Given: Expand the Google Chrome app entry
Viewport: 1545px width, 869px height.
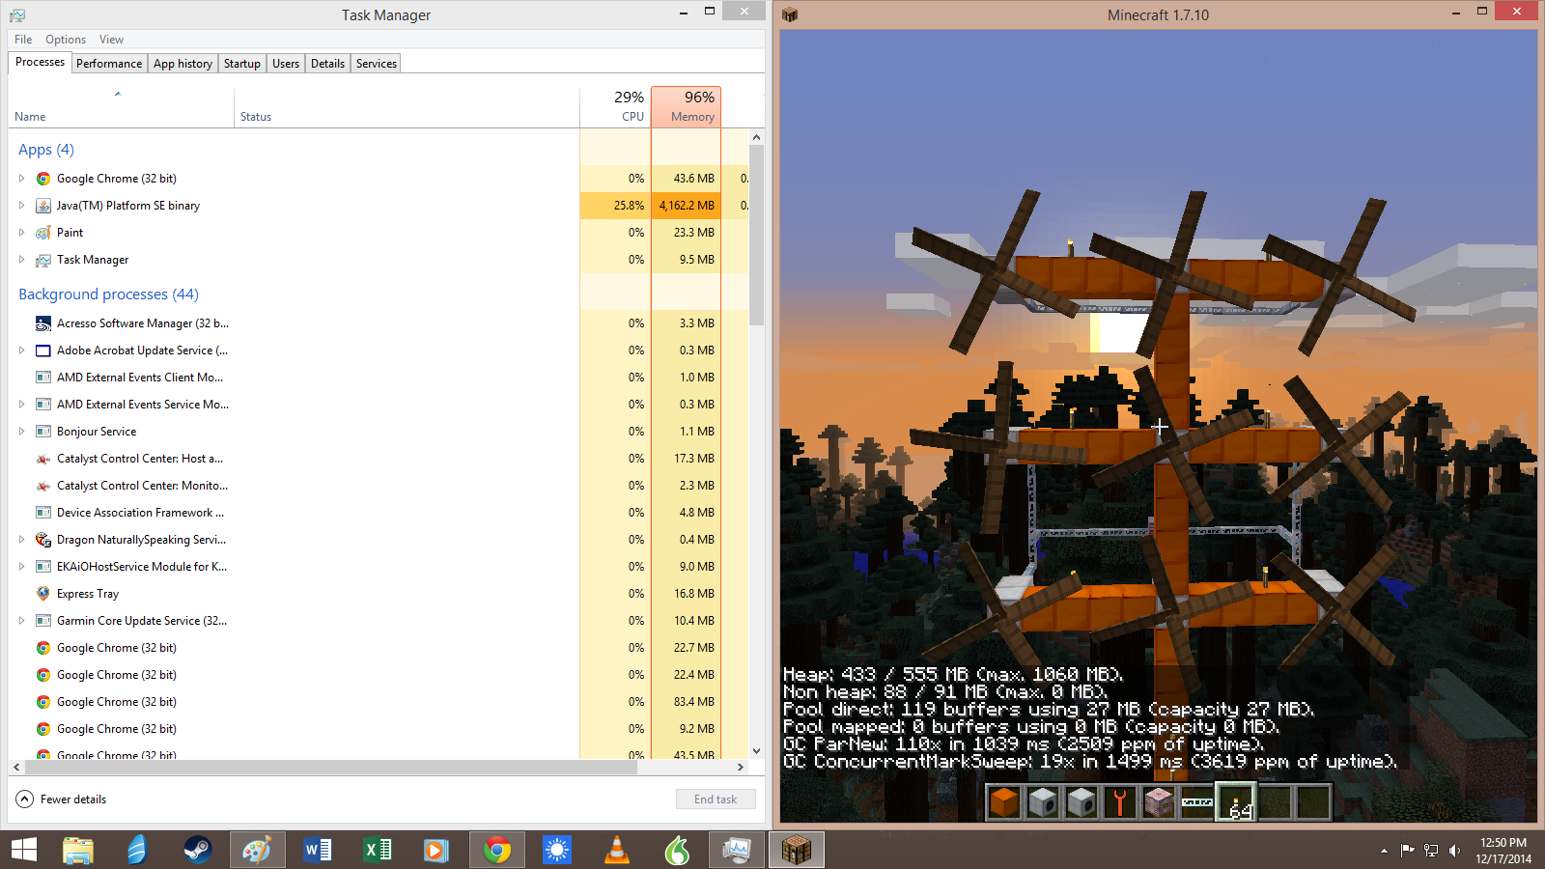Looking at the screenshot, I should (x=21, y=179).
